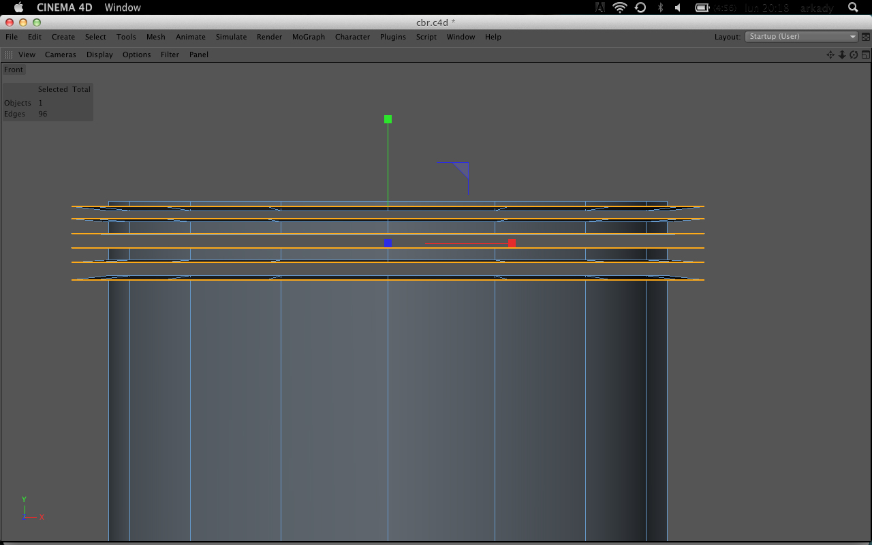Open the Simulate menu
Screen dimensions: 872x545
pyautogui.click(x=231, y=37)
